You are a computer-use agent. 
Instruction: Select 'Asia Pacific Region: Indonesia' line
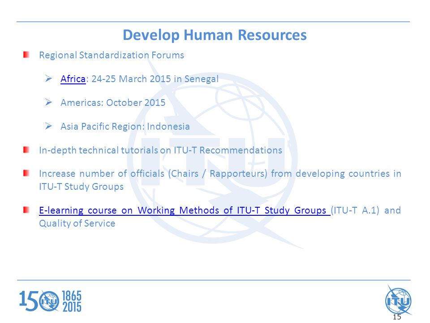[x=125, y=127]
